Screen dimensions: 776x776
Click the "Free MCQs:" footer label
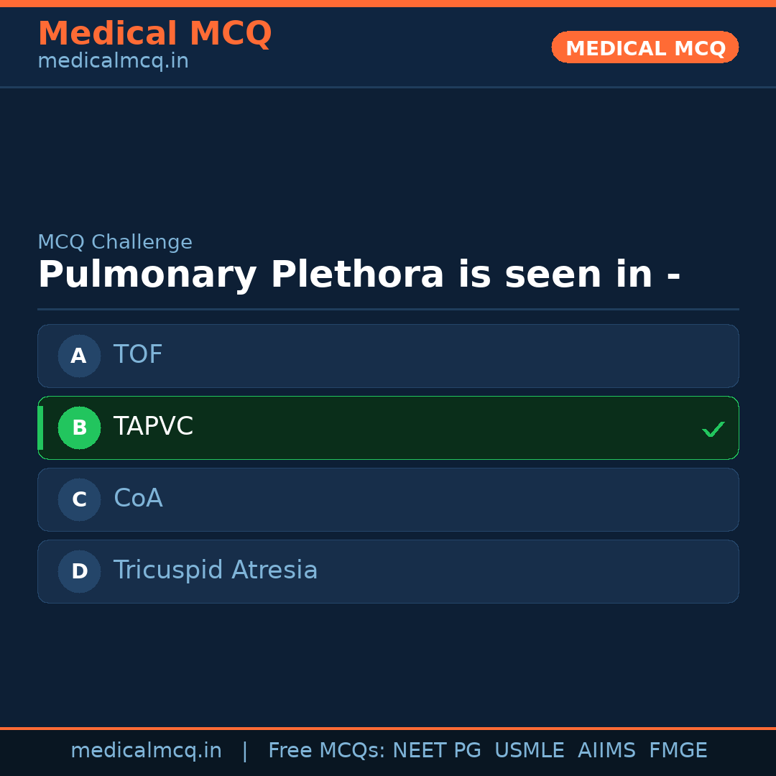click(327, 751)
